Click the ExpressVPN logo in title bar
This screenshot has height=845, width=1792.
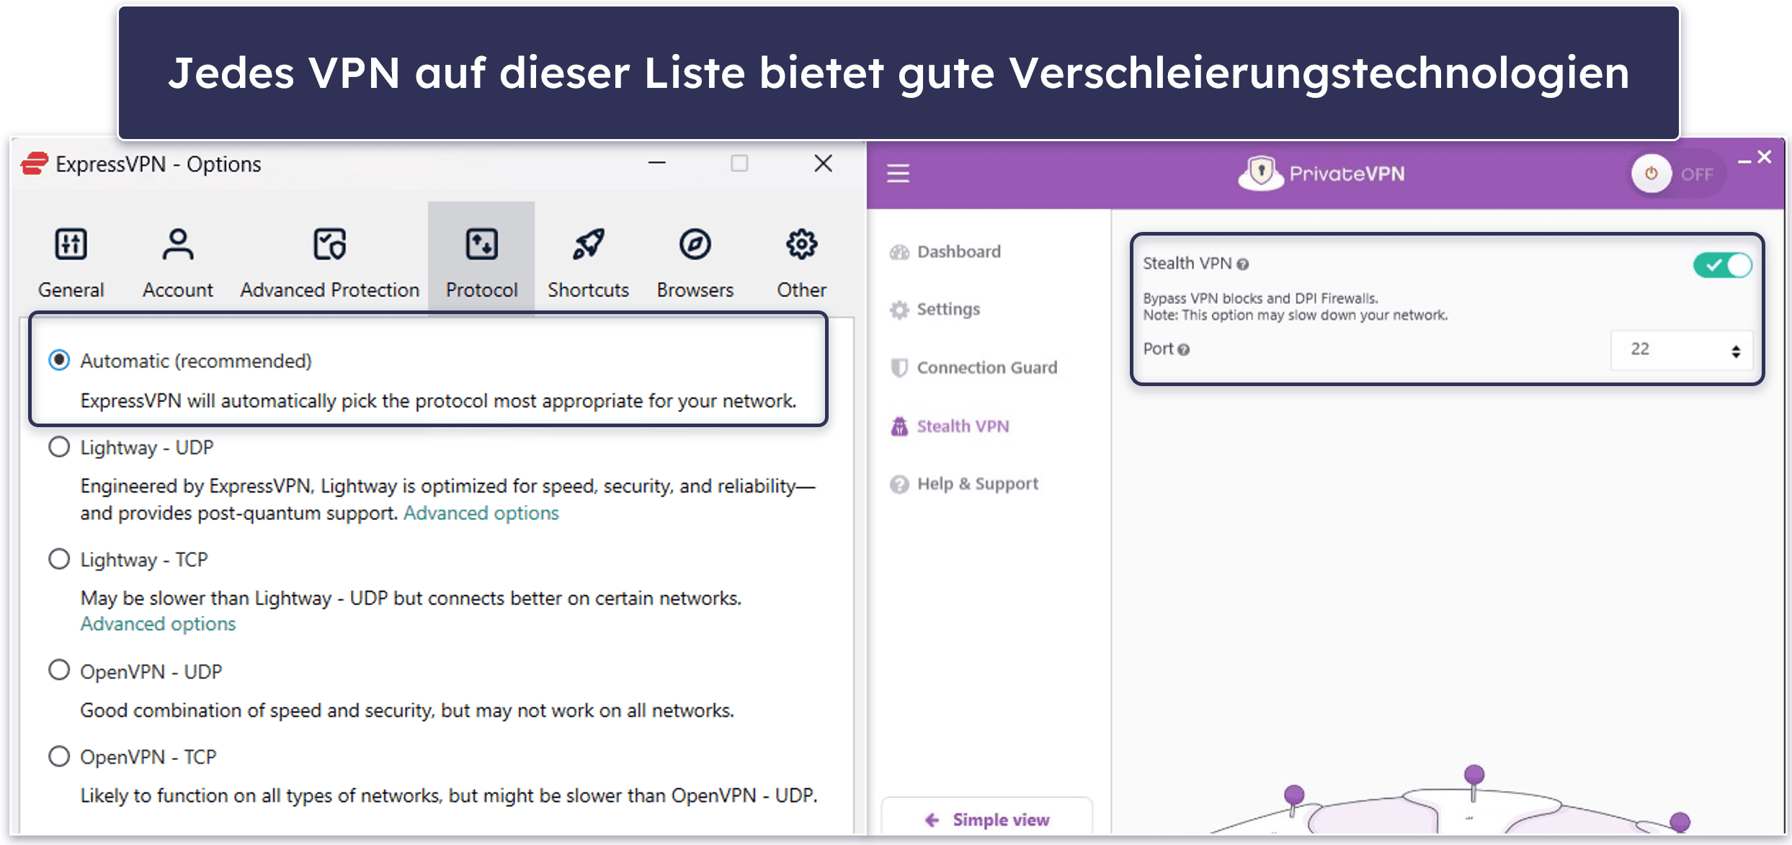[x=35, y=164]
